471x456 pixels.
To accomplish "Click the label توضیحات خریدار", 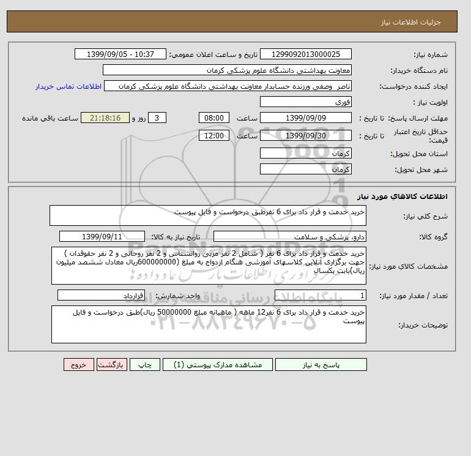I will 423,325.
